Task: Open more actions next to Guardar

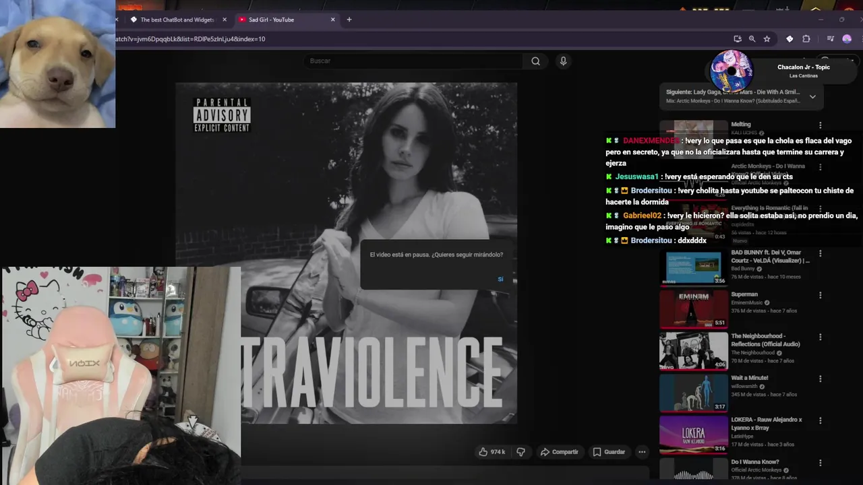Action: (x=642, y=452)
